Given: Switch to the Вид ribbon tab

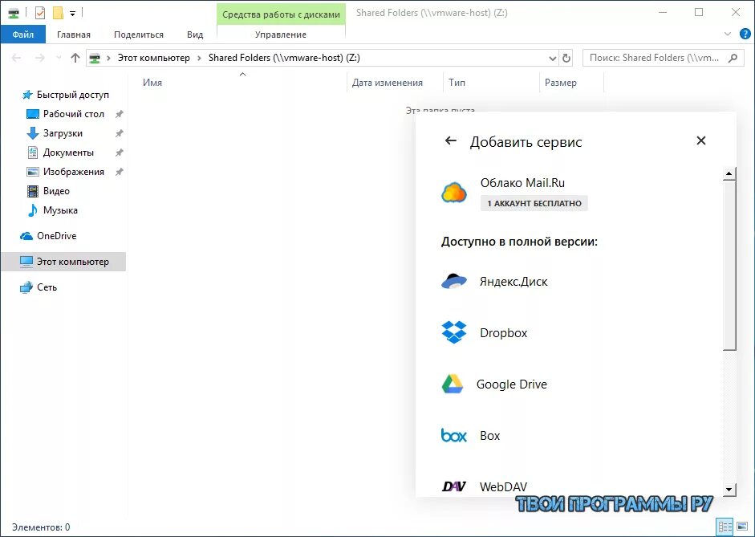Looking at the screenshot, I should pyautogui.click(x=195, y=35).
